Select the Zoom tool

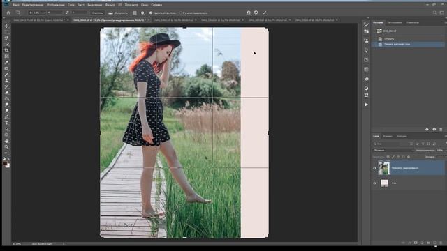[6, 147]
